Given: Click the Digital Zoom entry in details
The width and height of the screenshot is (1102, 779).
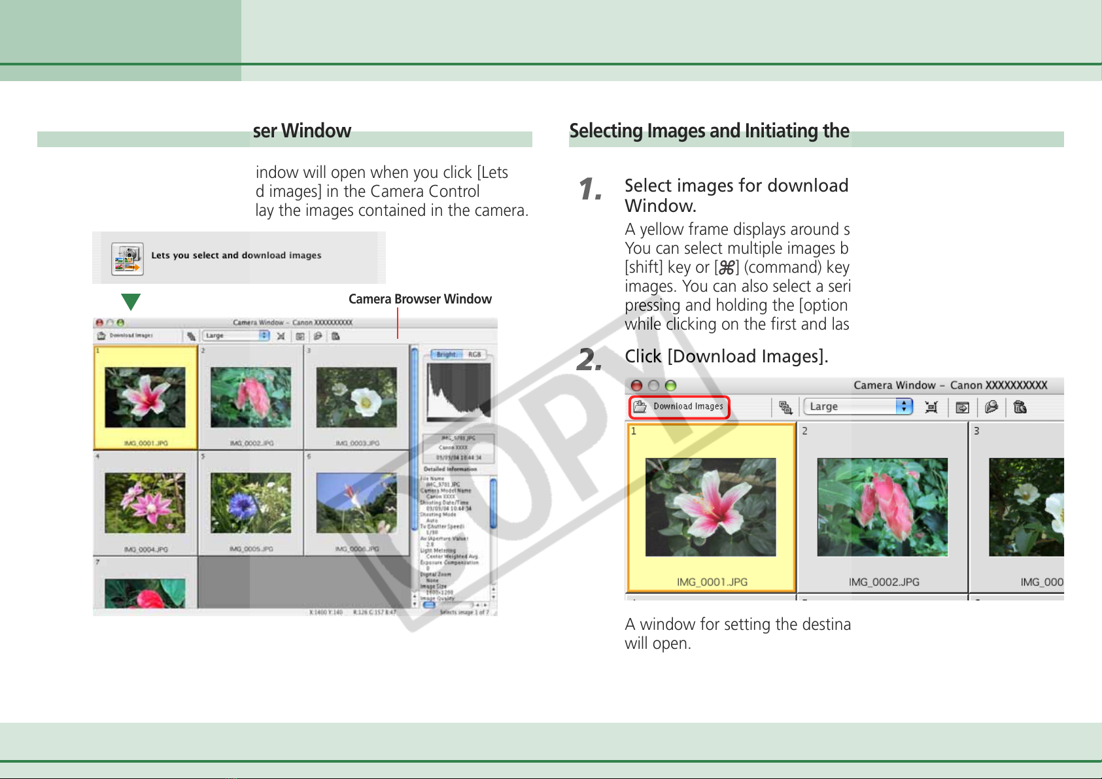Looking at the screenshot, I should 436,574.
